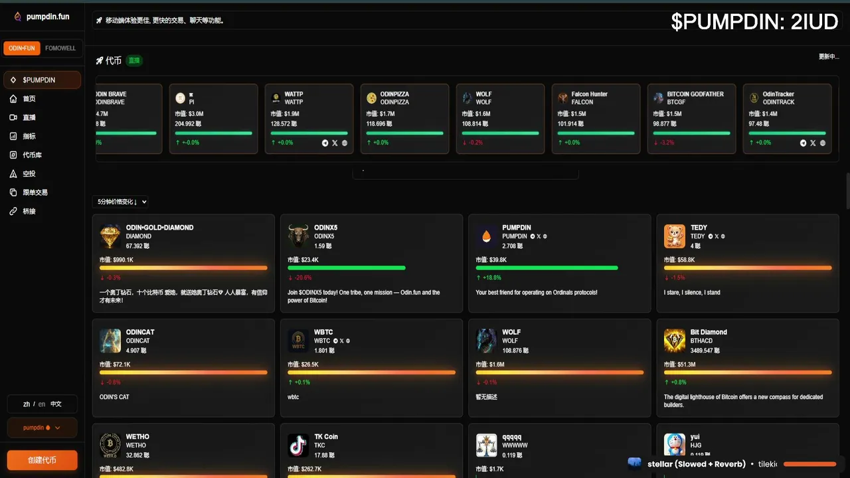The image size is (850, 478).
Task: Click the ODINX5 green progress bar
Action: [347, 268]
